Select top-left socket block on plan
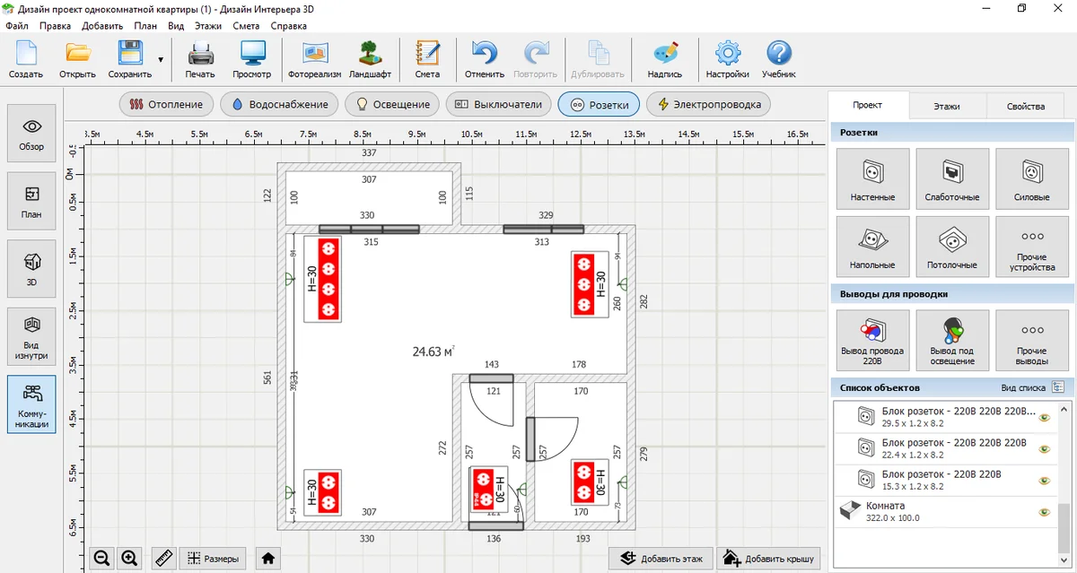 coord(324,279)
